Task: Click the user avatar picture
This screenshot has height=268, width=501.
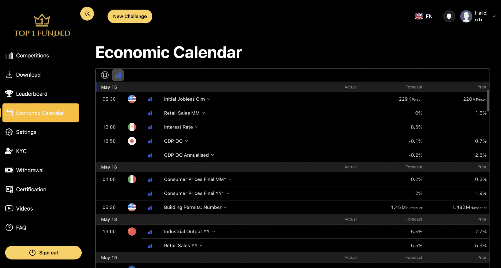Action: (x=466, y=16)
